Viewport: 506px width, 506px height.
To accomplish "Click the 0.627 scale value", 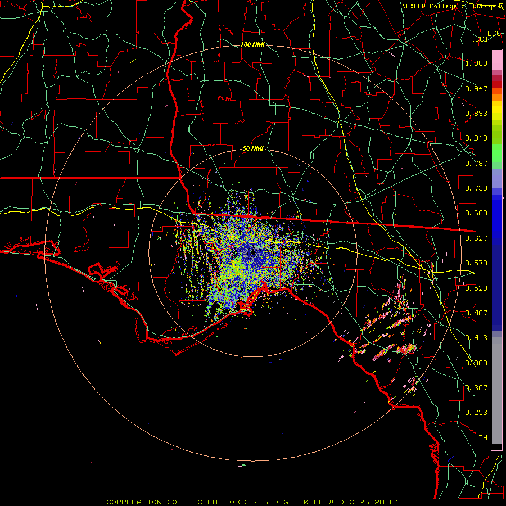I will click(476, 238).
